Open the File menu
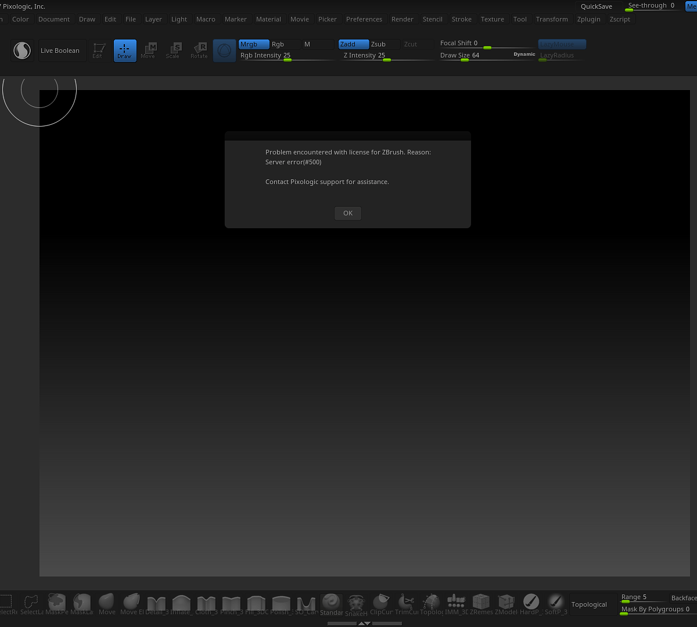This screenshot has width=697, height=627. [131, 19]
